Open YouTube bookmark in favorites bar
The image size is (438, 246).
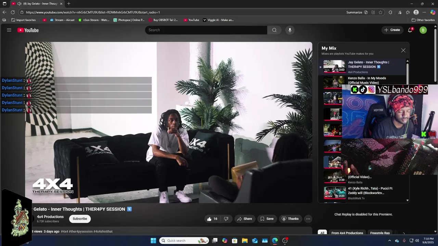pyautogui.click(x=191, y=20)
